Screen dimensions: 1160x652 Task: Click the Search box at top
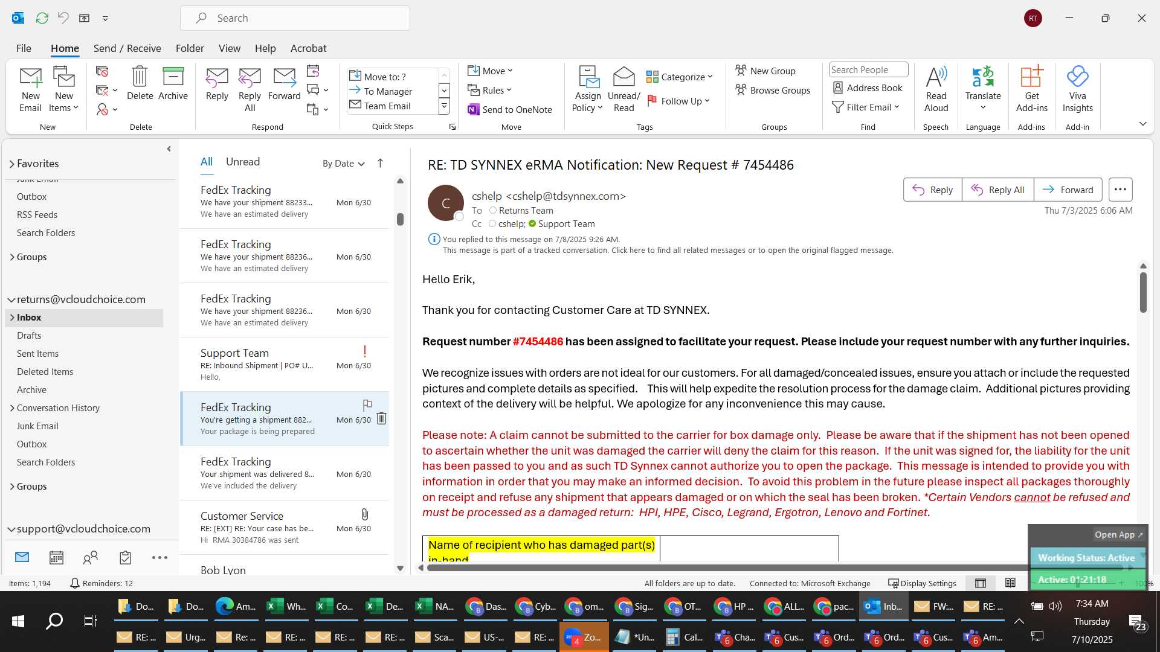click(295, 18)
